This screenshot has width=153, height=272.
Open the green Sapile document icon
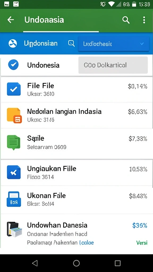[14, 142]
